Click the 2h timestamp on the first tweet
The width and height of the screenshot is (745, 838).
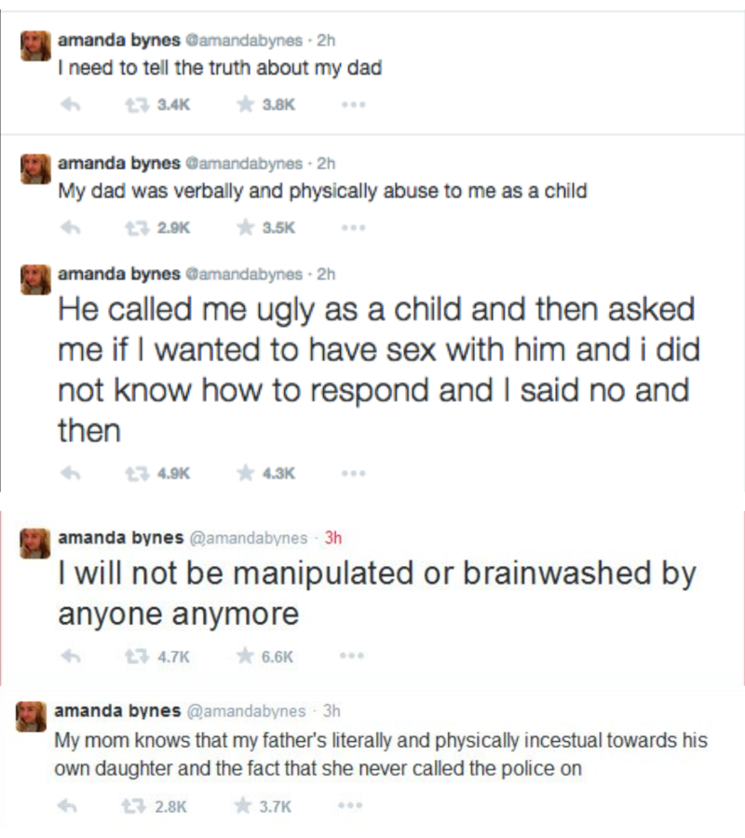pos(326,41)
